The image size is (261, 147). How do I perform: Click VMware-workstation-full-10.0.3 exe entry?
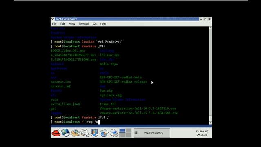[x=138, y=109]
